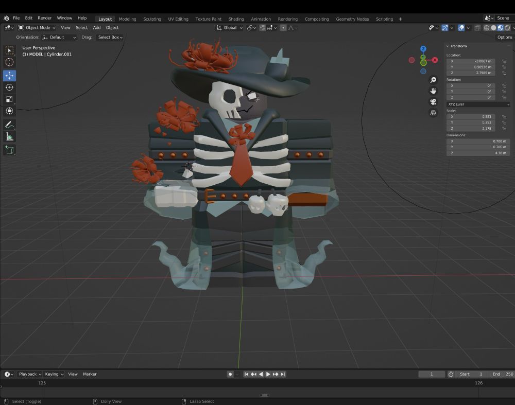This screenshot has height=405, width=515.
Task: Open the Playback dropdown
Action: click(29, 374)
